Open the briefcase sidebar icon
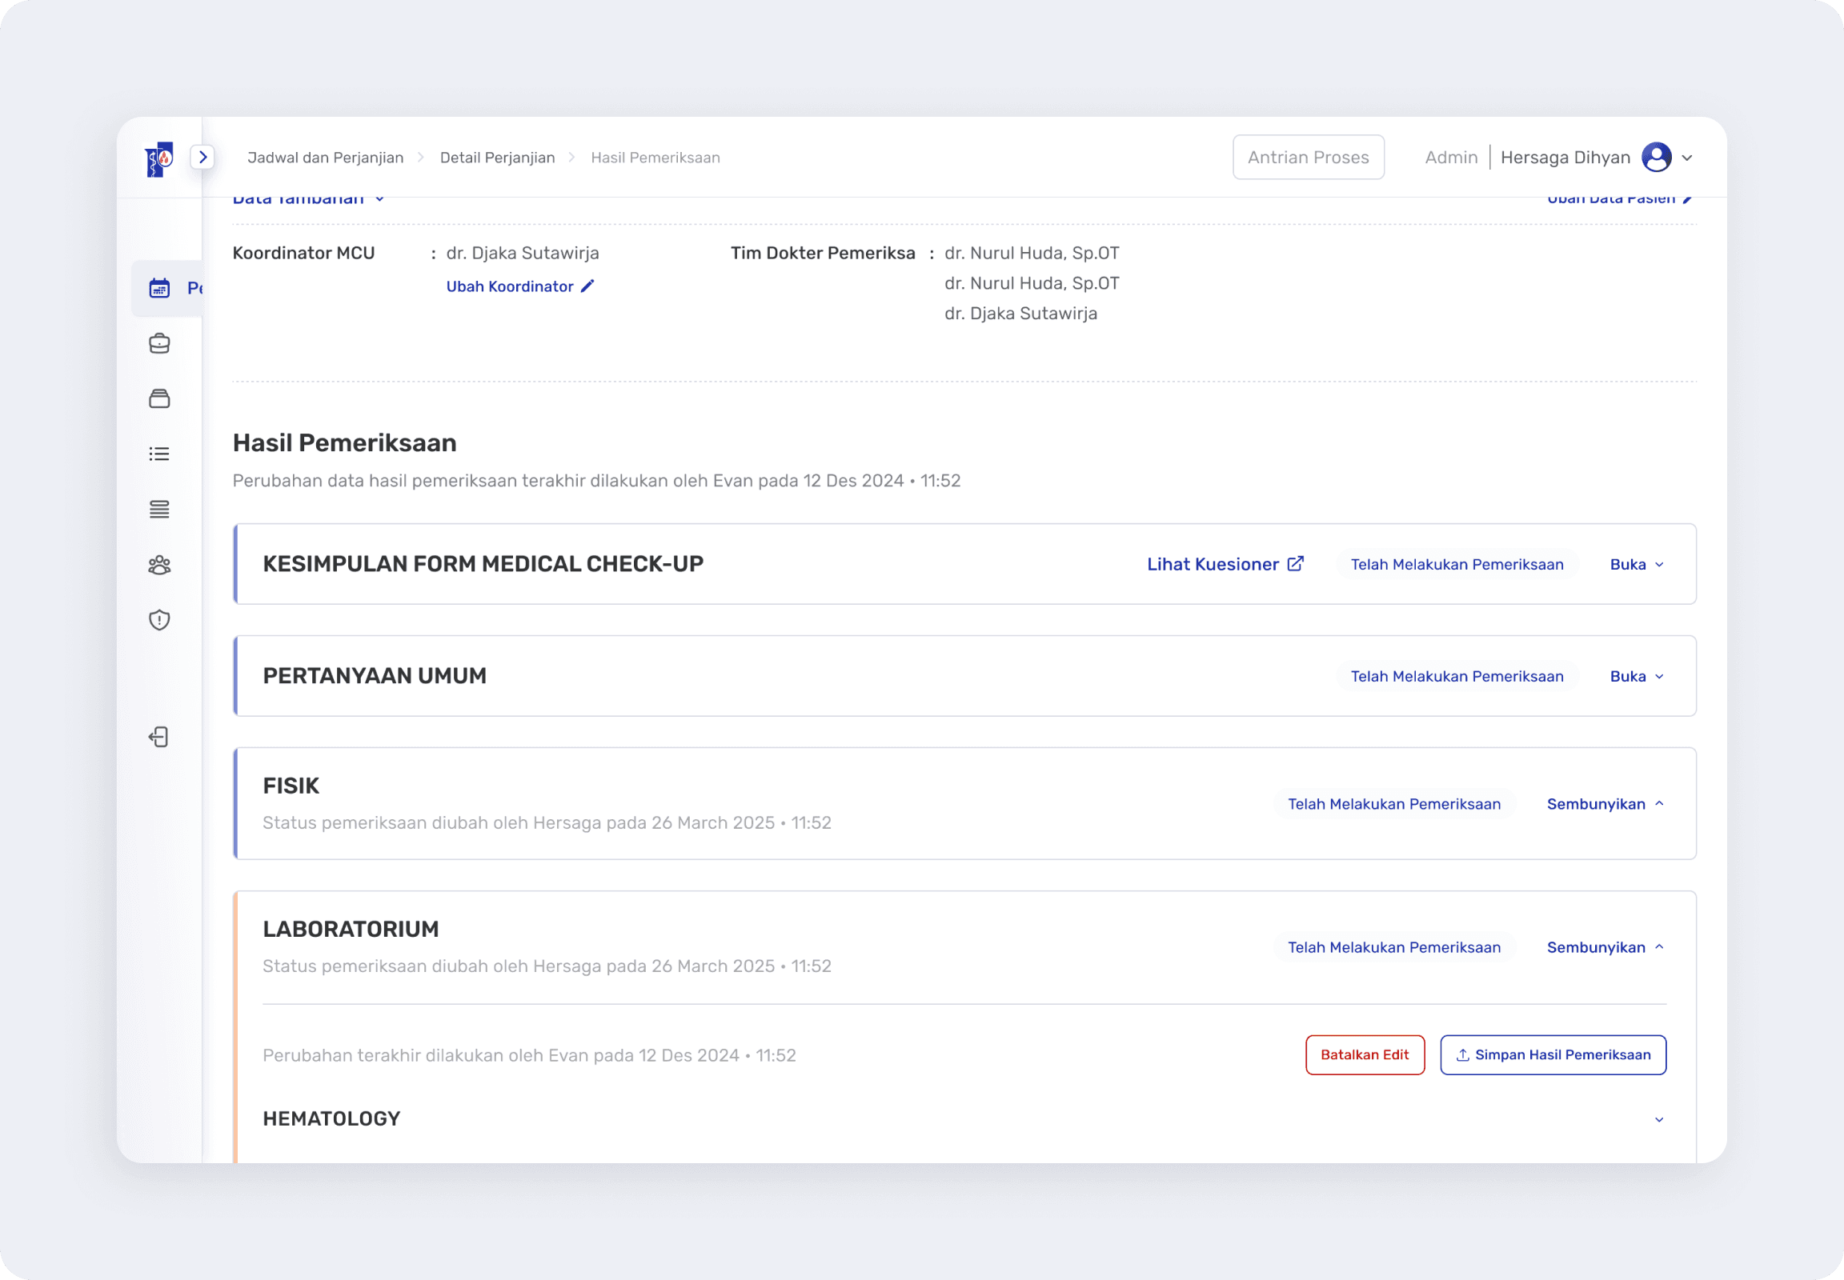The width and height of the screenshot is (1844, 1280). [x=160, y=343]
